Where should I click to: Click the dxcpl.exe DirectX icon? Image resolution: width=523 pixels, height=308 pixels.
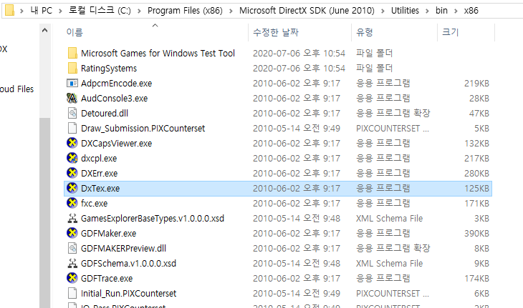[72, 158]
